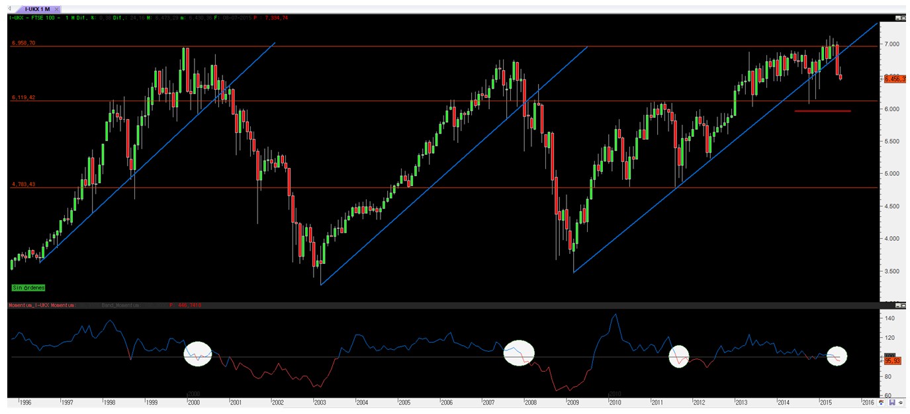Select the magnet snap icon in the status bar
The image size is (910, 414).
click(882, 402)
